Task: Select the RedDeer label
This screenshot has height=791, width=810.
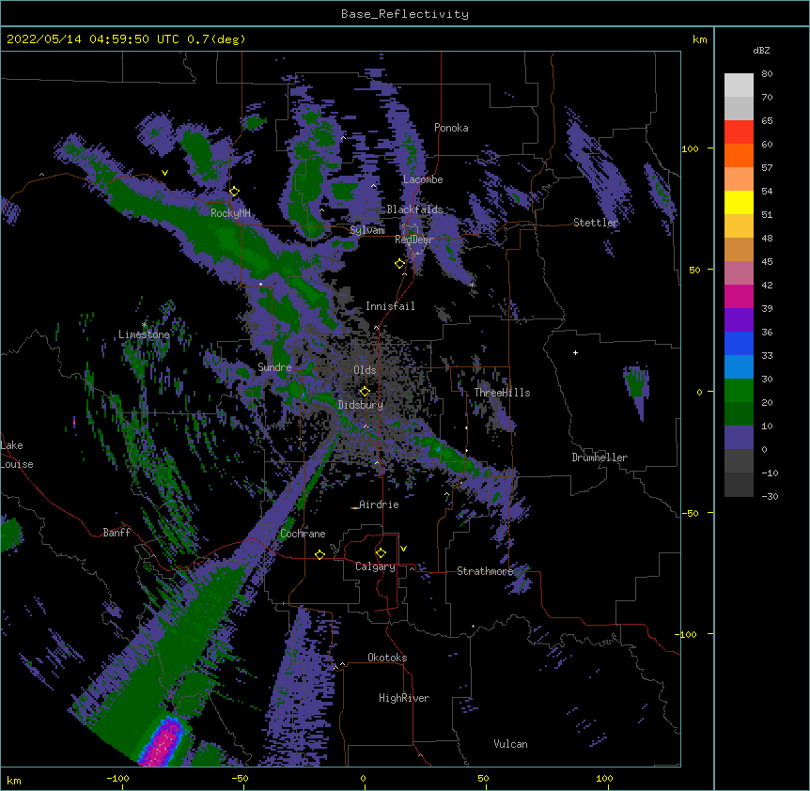Action: [414, 240]
